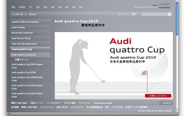Open Audi quattro Cup 2008 Japan Final
The height and width of the screenshot is (116, 185).
click(x=30, y=87)
